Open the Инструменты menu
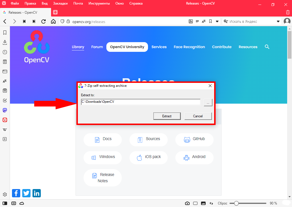Image resolution: width=292 pixels, height=207 pixels. [100, 3]
